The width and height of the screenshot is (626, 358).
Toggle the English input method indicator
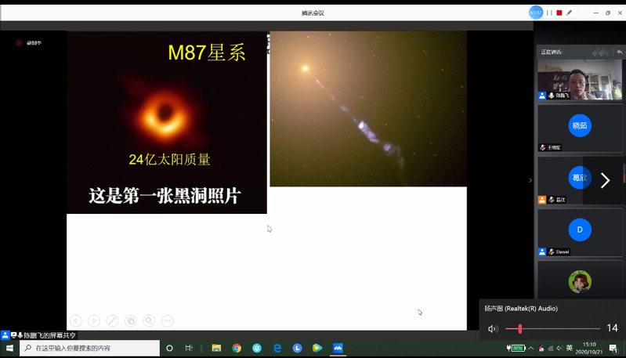[570, 348]
